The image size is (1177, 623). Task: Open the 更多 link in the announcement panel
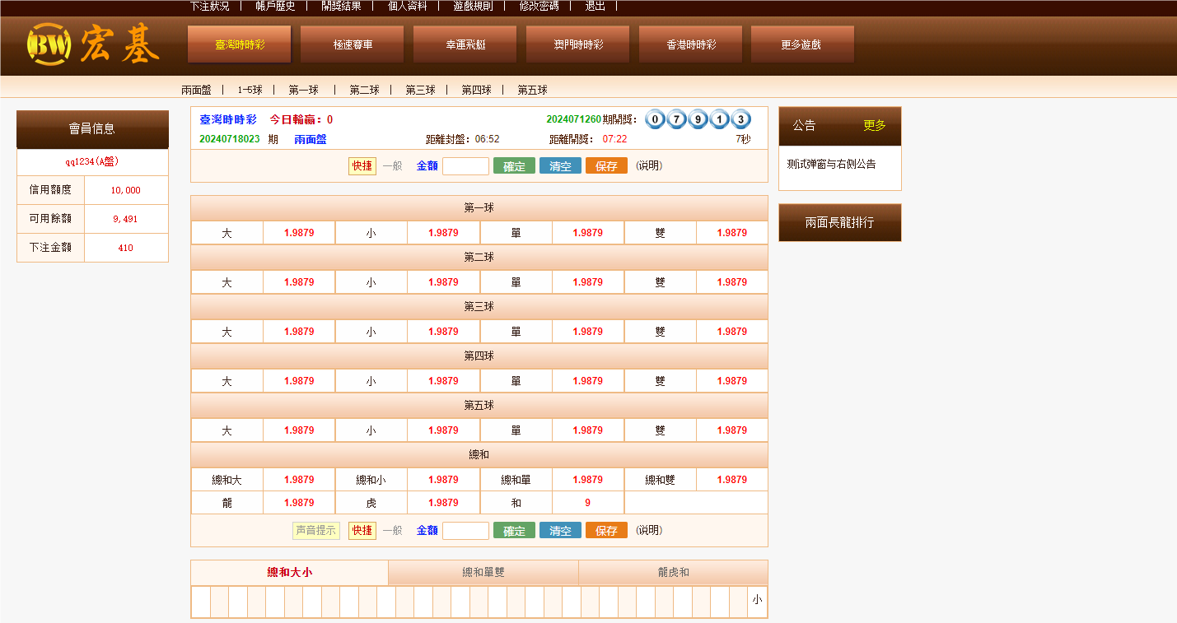coord(876,126)
